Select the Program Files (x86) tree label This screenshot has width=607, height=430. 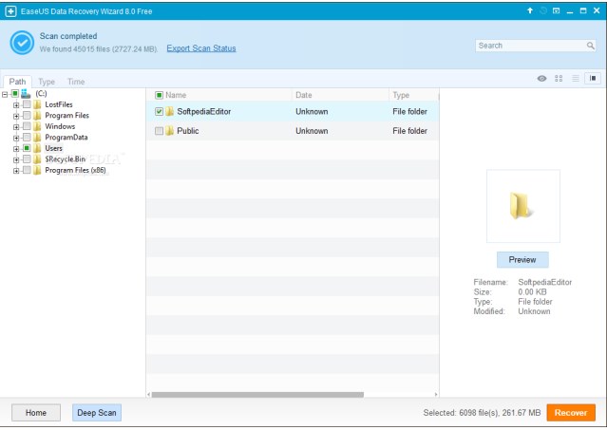point(75,170)
